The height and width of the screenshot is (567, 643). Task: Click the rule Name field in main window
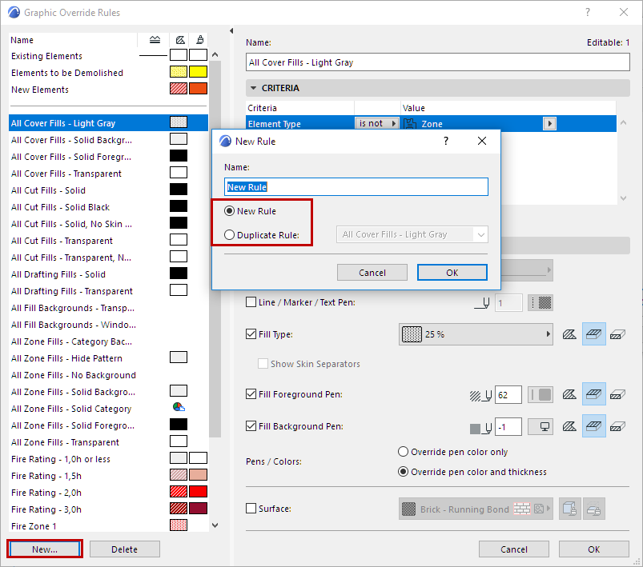point(438,62)
